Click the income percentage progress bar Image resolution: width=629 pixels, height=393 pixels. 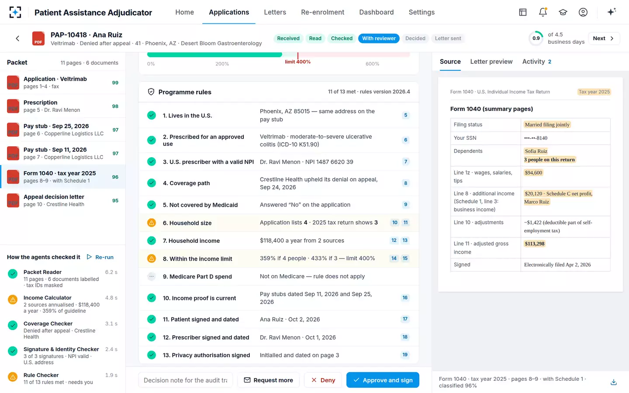pos(279,55)
